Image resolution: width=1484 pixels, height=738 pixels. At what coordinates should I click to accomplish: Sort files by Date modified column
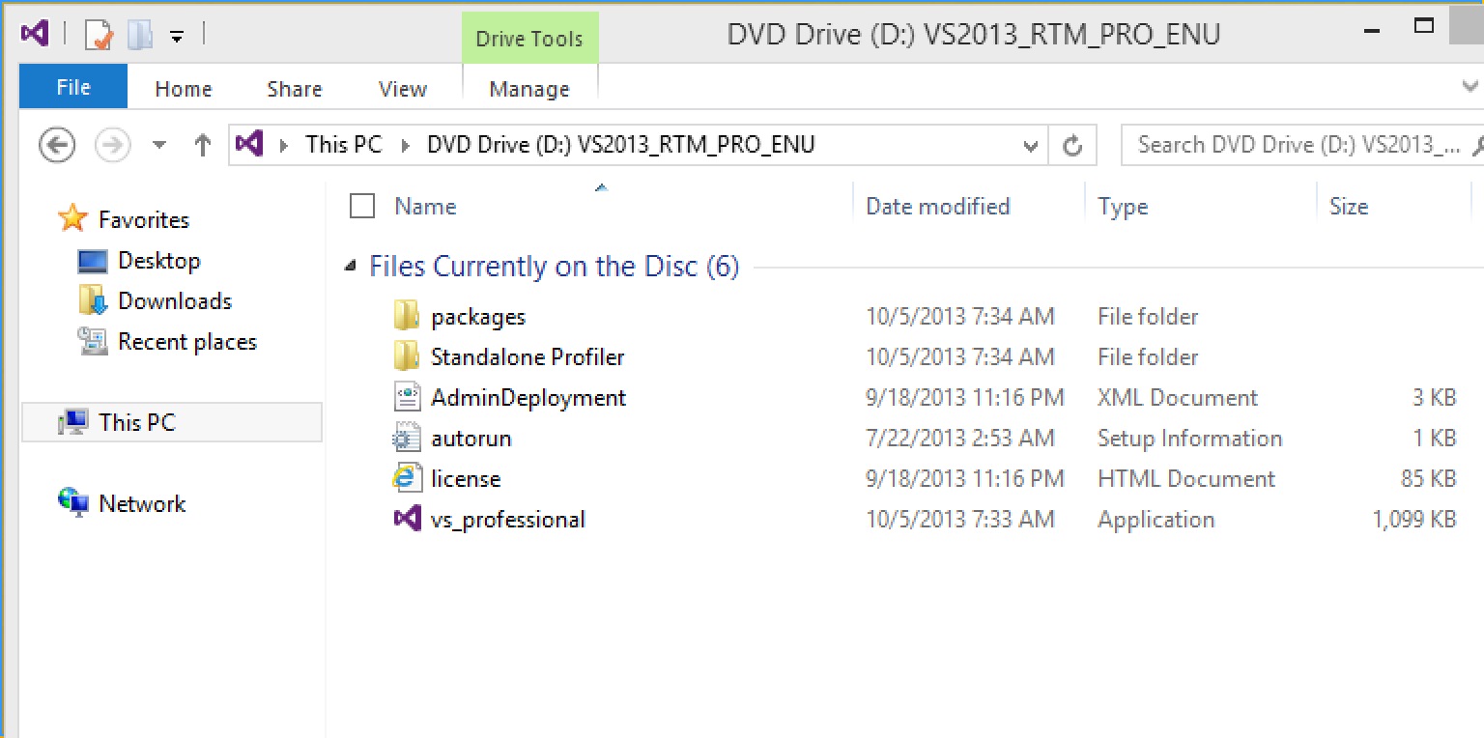(x=937, y=206)
